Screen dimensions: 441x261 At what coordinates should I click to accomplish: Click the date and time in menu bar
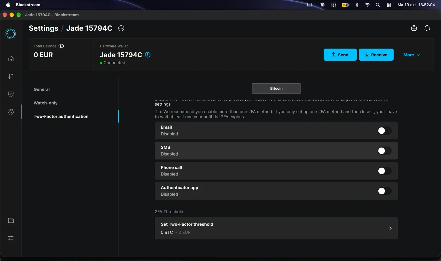coord(416,5)
